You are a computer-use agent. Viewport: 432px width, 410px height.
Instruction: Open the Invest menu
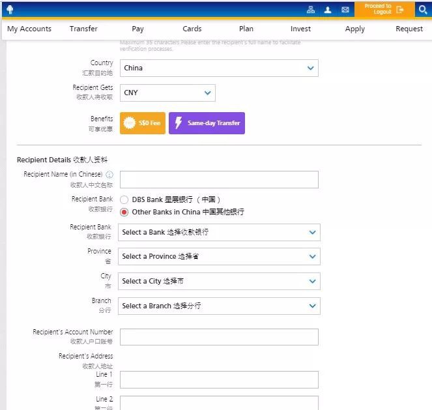click(300, 29)
